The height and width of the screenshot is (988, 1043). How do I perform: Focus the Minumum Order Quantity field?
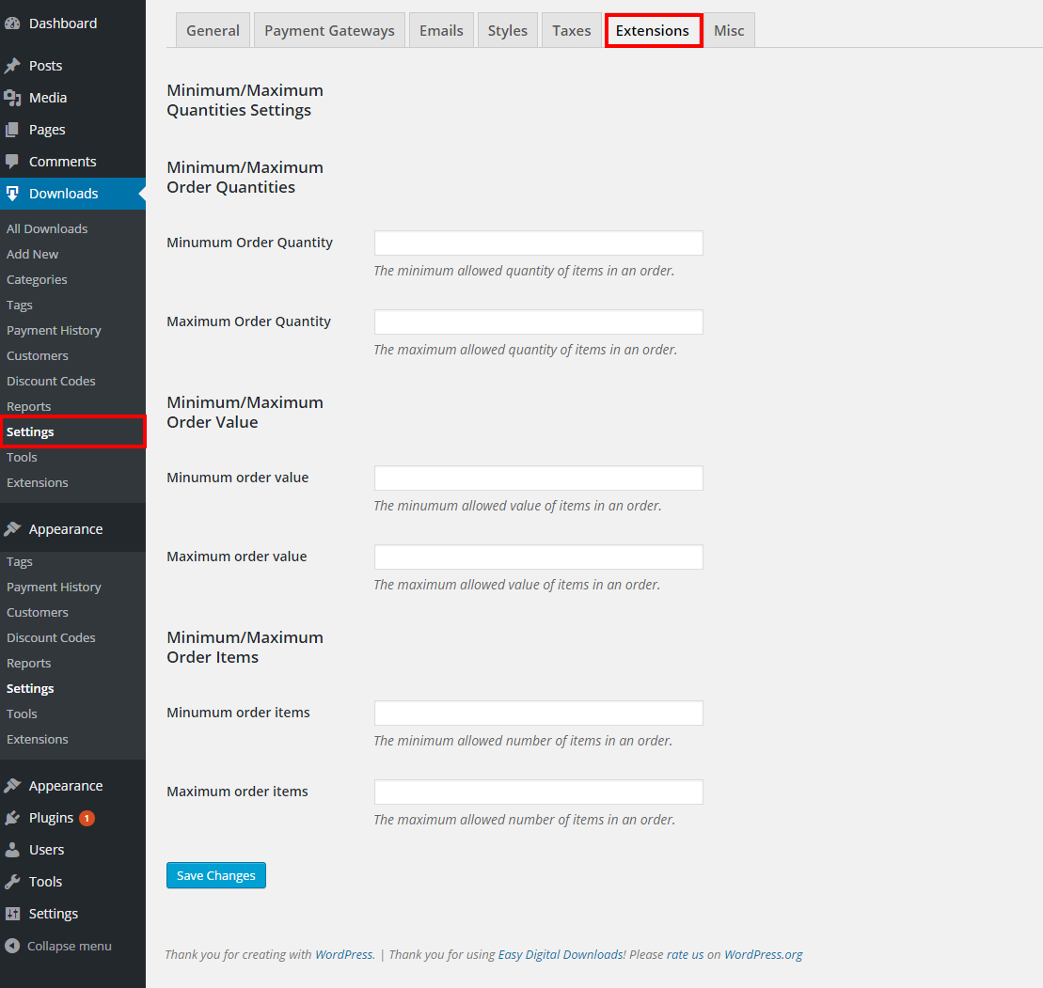click(x=538, y=243)
